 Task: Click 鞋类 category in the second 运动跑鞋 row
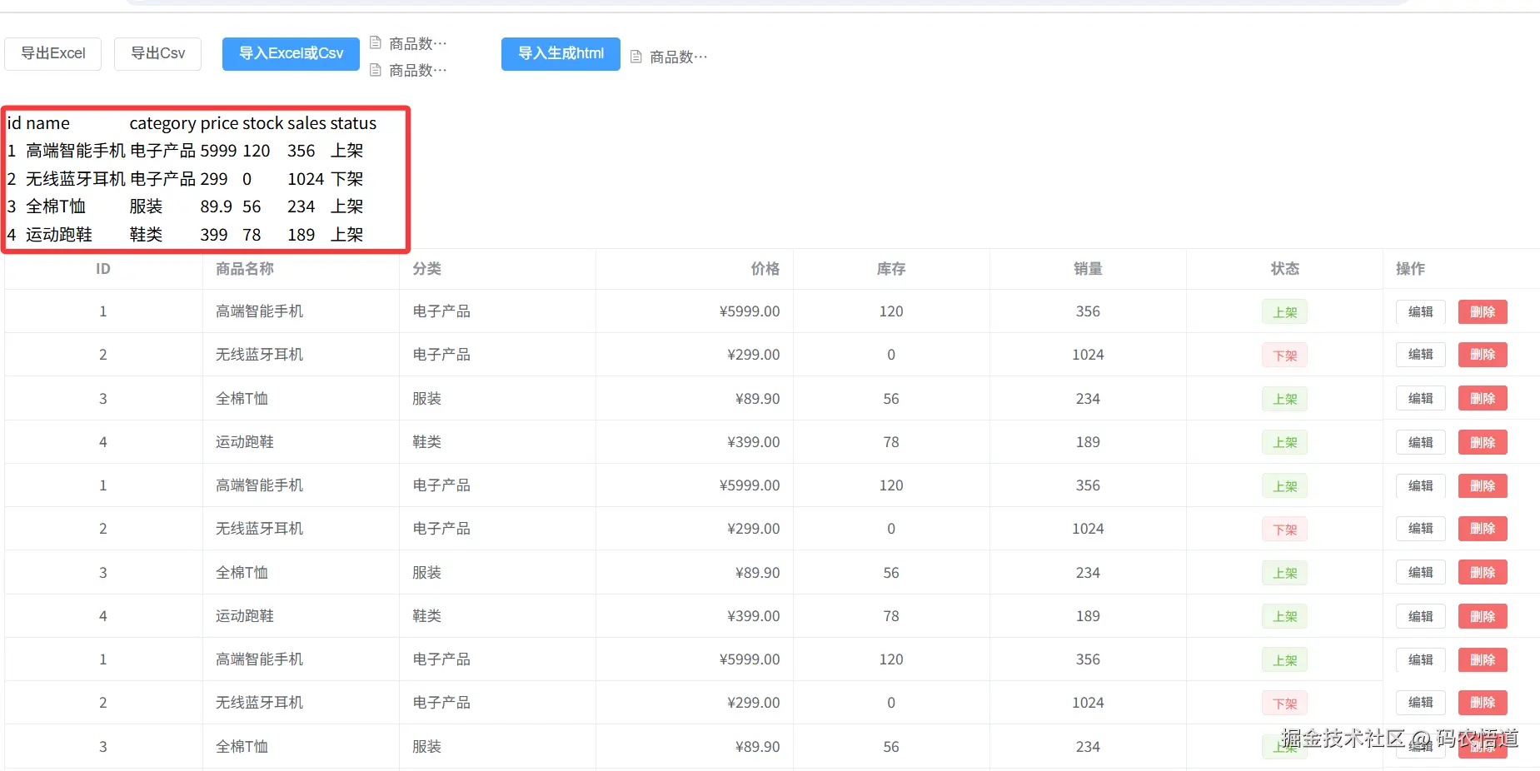point(427,616)
